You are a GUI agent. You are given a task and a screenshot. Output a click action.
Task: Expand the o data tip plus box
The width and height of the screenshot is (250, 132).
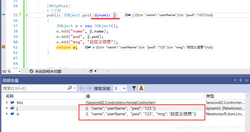point(86,47)
